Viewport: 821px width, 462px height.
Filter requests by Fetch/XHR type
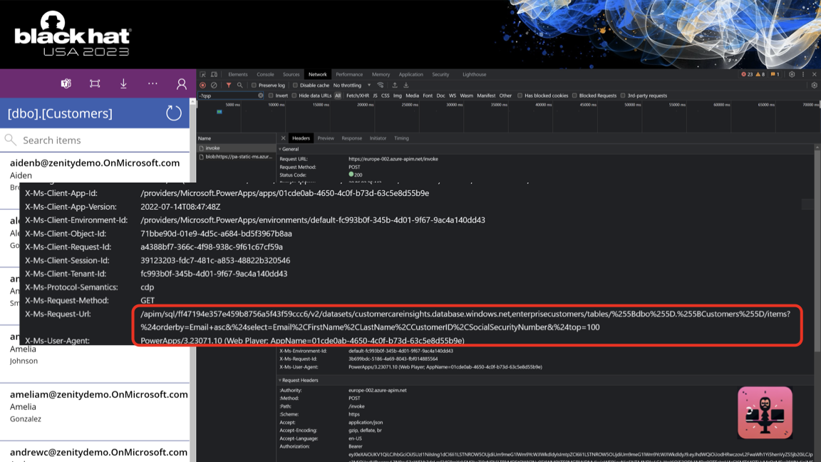point(358,96)
